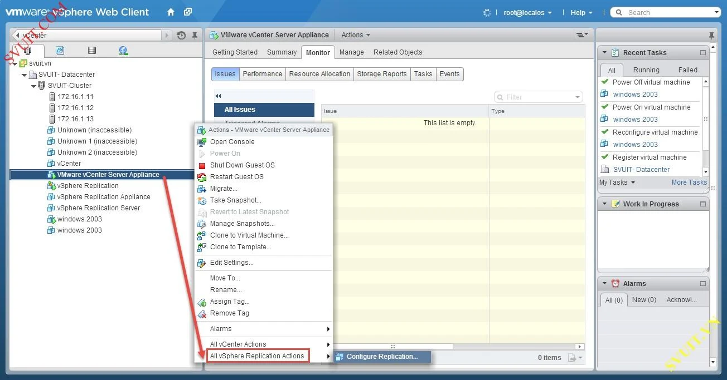Image resolution: width=727 pixels, height=380 pixels.
Task: Switch to the Summary tab
Action: pyautogui.click(x=282, y=52)
